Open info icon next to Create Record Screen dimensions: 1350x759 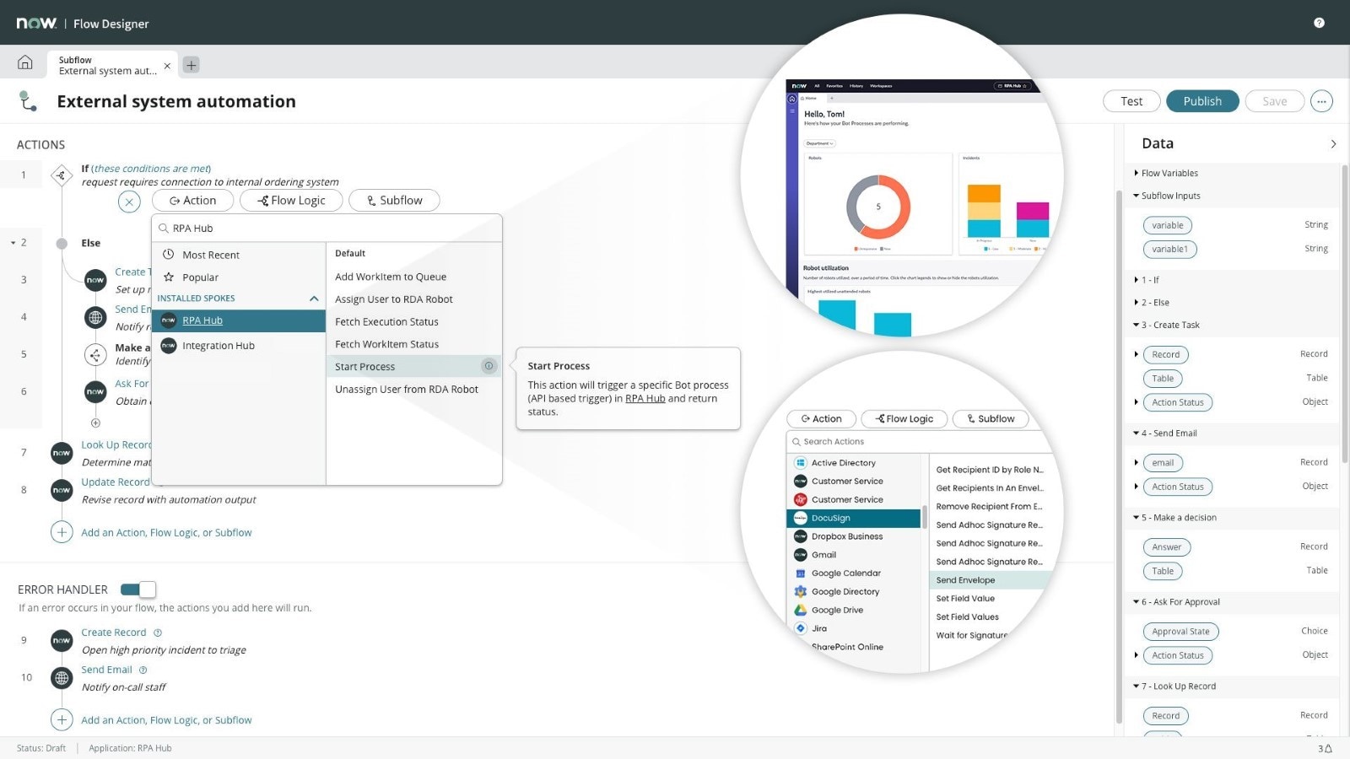click(158, 632)
